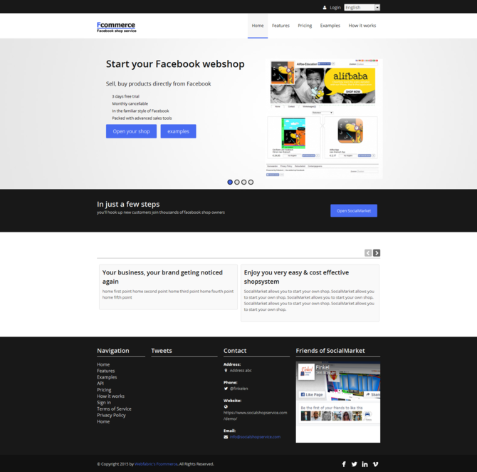Click the Open your shop button
This screenshot has height=472, width=477.
131,131
